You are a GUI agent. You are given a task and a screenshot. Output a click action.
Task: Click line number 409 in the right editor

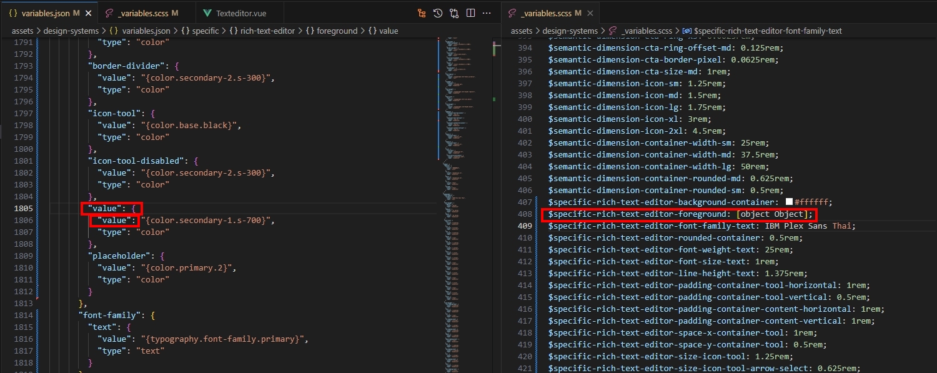pos(525,226)
